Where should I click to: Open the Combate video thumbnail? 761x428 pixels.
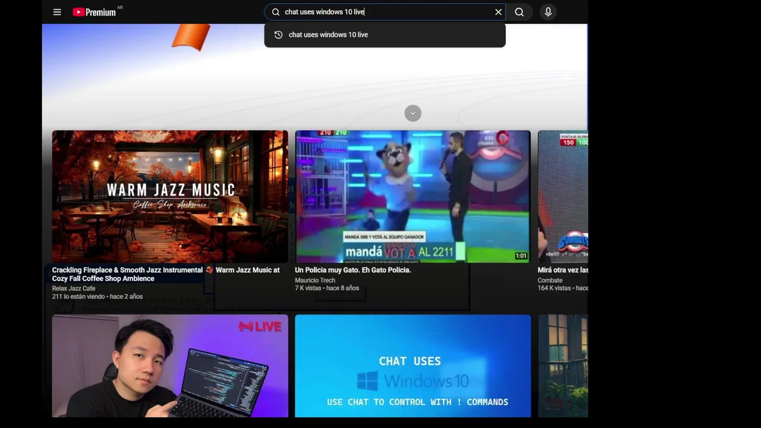(x=563, y=196)
